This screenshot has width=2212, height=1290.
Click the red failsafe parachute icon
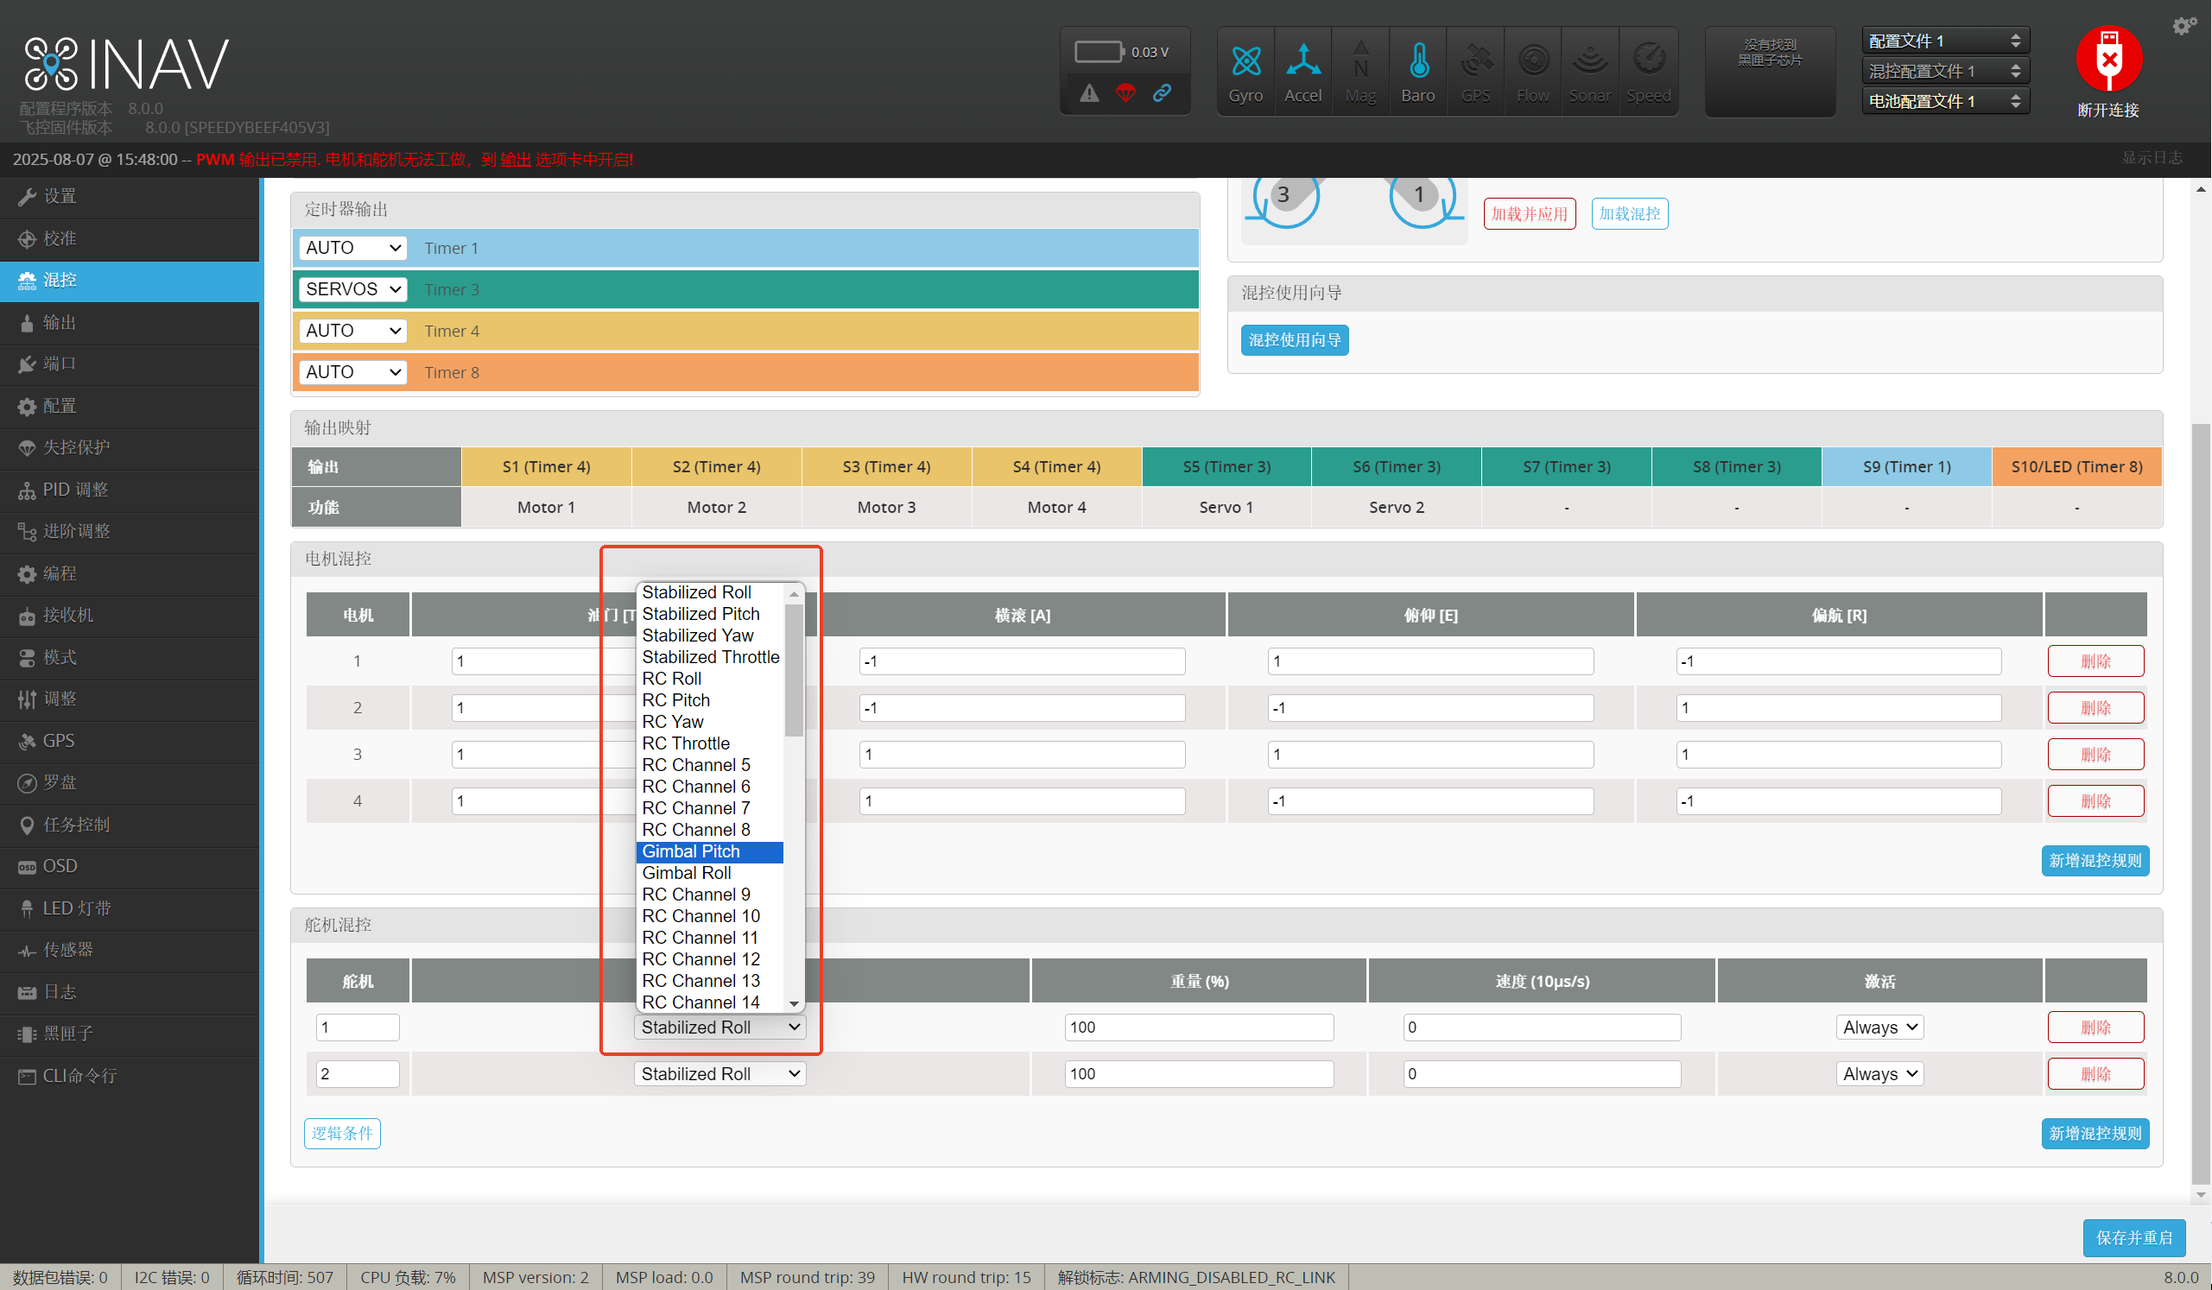(x=1125, y=93)
